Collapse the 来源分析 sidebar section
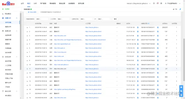Screen dimensions: 185x99 click(17, 31)
